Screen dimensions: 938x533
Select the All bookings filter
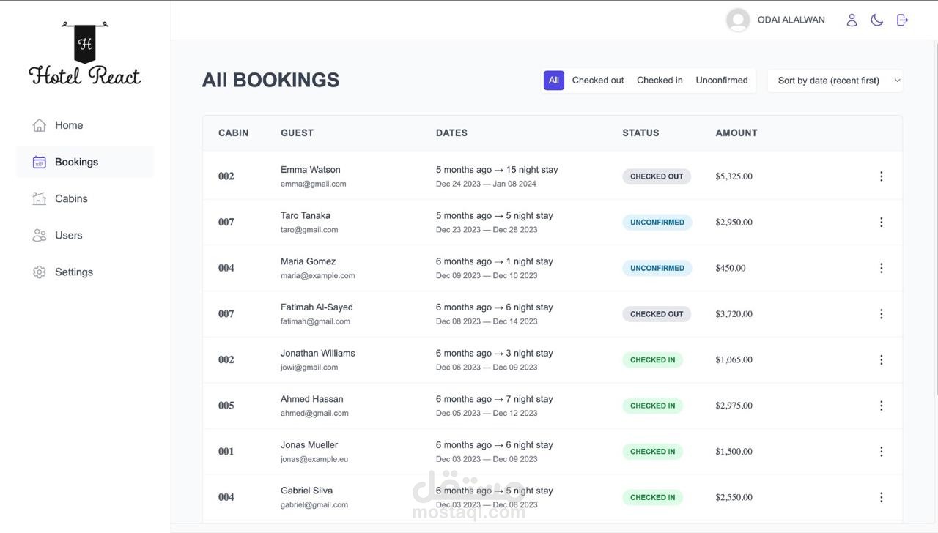[x=553, y=81]
